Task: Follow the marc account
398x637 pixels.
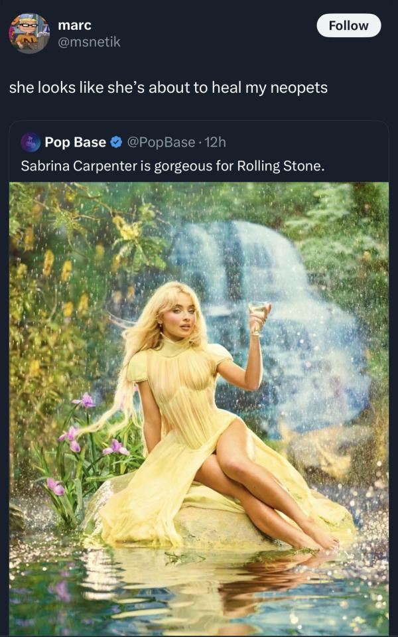Action: coord(348,26)
